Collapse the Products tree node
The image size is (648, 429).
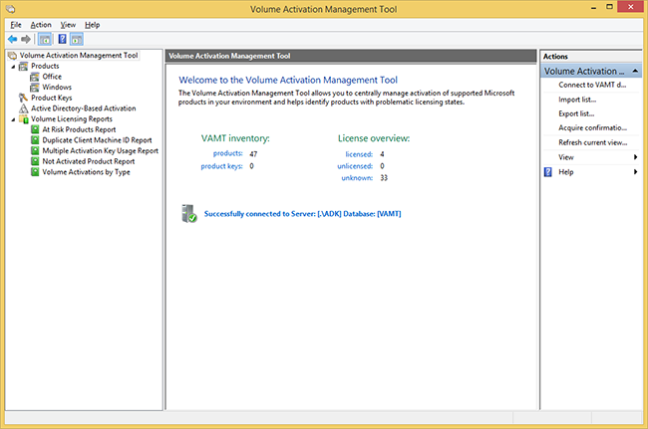coord(12,66)
